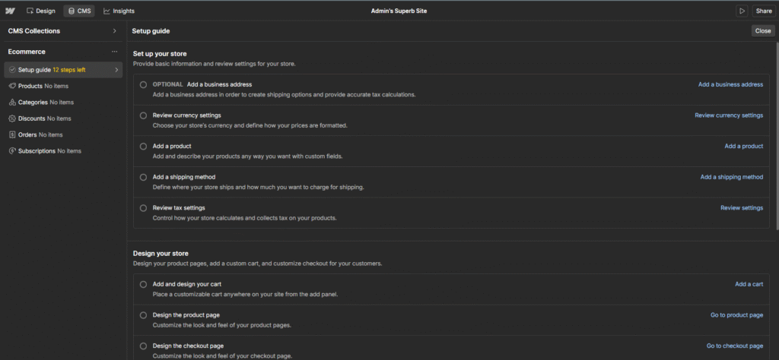Click Add a product link
This screenshot has height=360, width=779.
[744, 147]
